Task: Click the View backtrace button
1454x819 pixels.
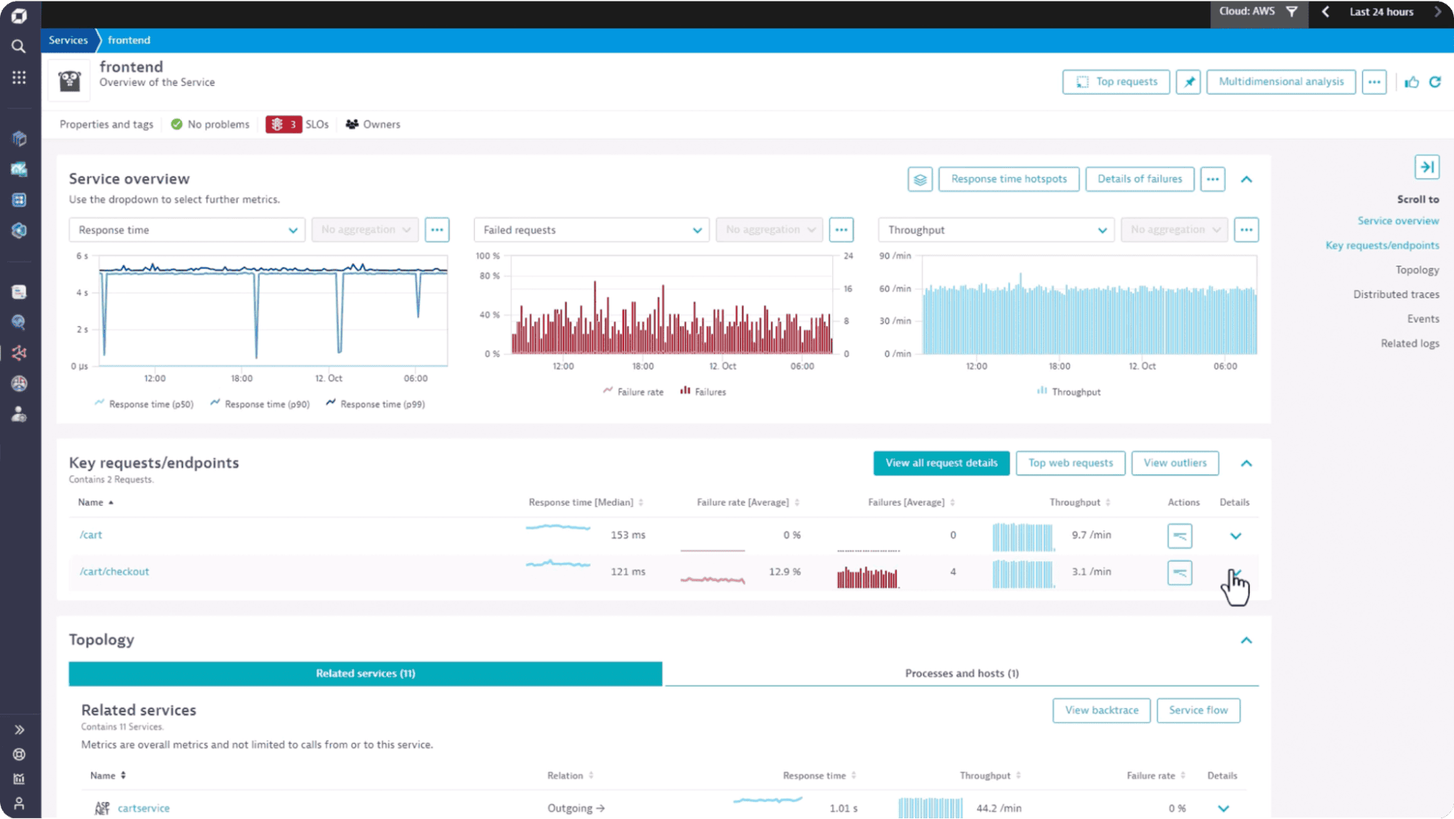Action: (1101, 711)
